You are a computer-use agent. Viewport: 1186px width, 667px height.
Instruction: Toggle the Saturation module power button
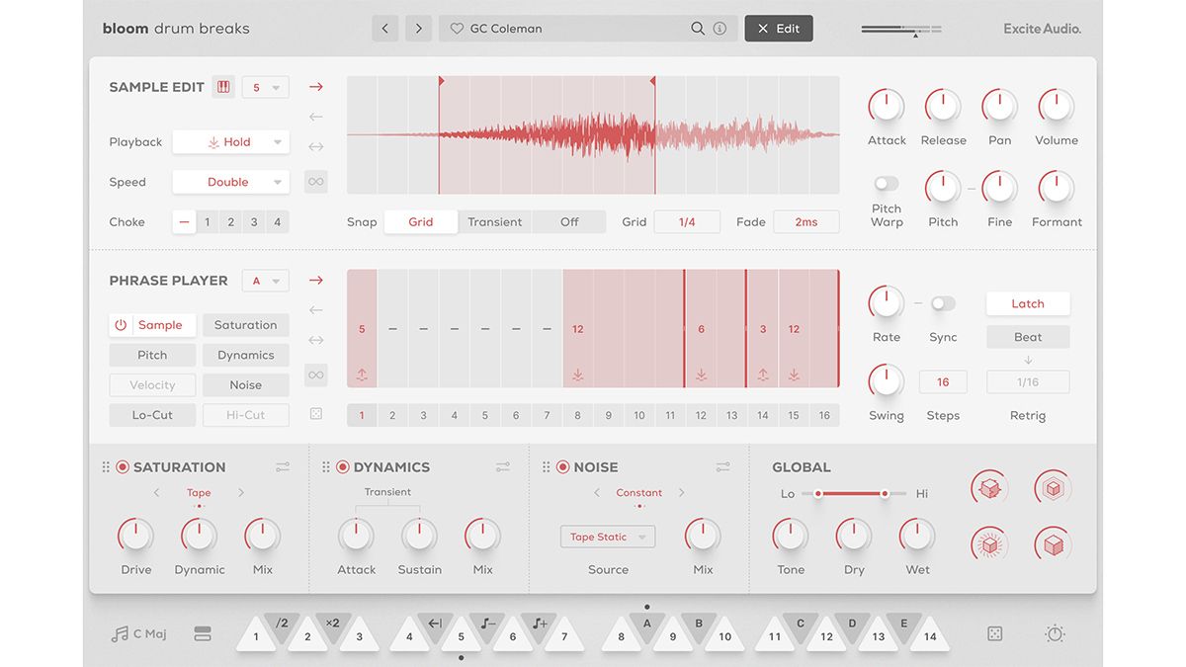point(123,467)
